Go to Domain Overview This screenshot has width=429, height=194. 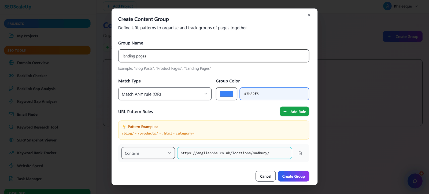[33, 63]
